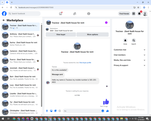Open the Lissette conversation
Image resolution: width=151 pixels, height=121 pixels.
pyautogui.click(x=21, y=95)
